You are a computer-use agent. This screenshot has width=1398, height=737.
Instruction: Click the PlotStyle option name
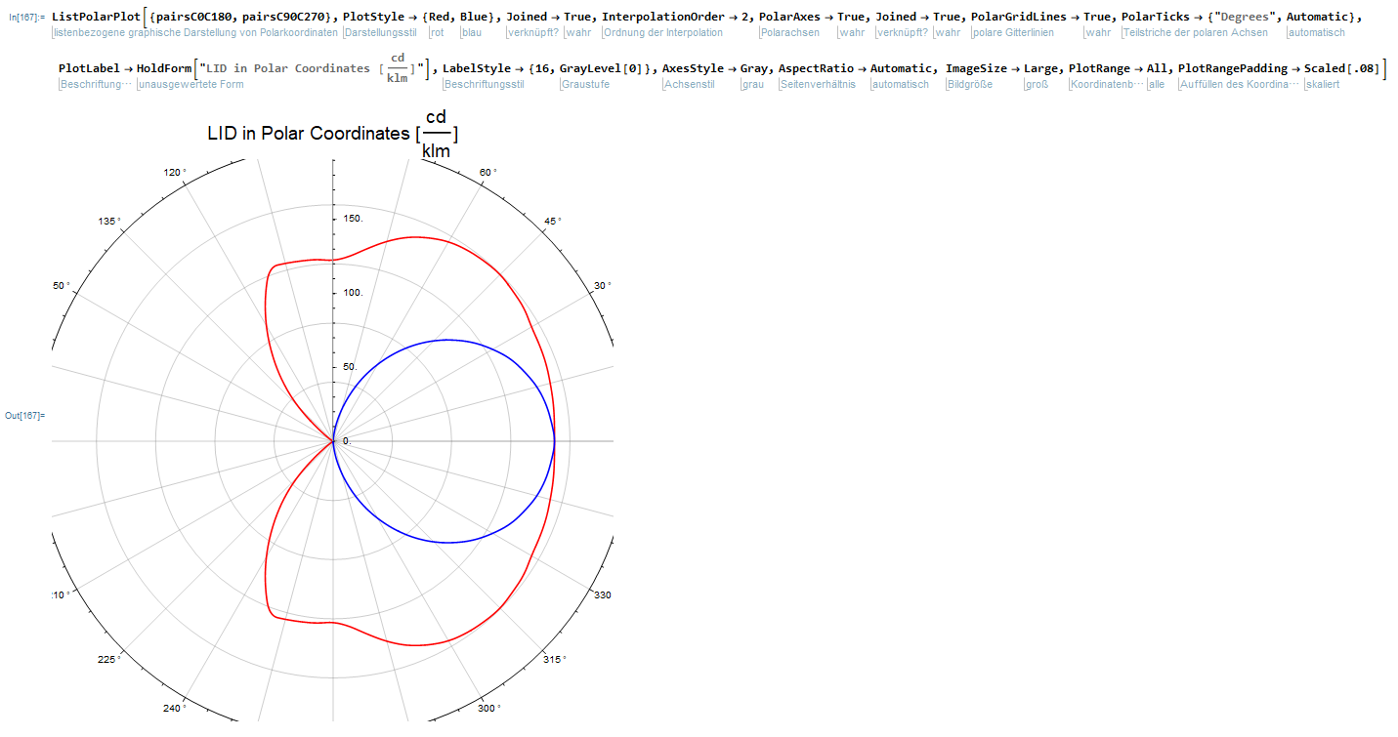[372, 18]
